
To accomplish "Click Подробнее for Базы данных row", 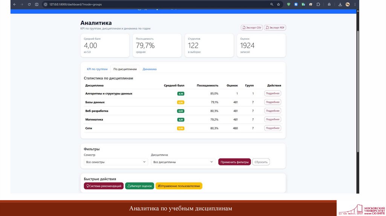I will tap(273, 102).
